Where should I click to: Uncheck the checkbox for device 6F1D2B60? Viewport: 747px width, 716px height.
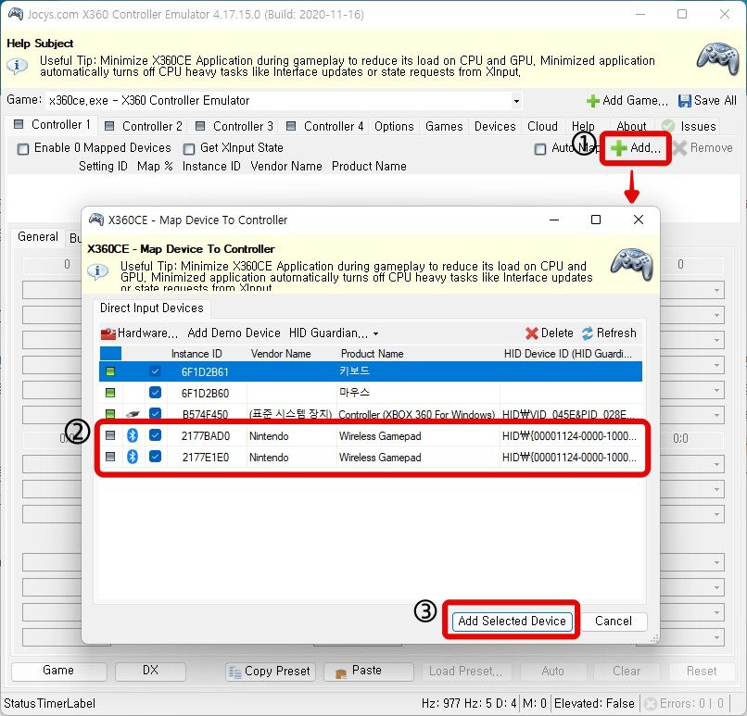(x=155, y=393)
